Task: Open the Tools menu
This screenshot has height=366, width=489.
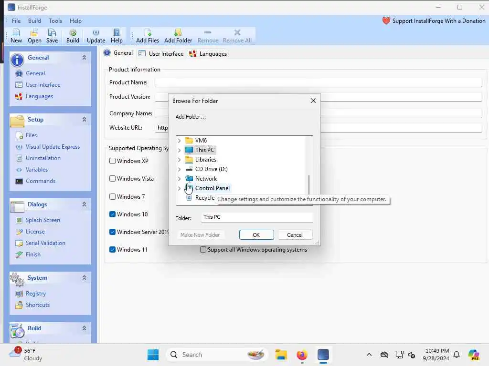Action: (x=55, y=21)
